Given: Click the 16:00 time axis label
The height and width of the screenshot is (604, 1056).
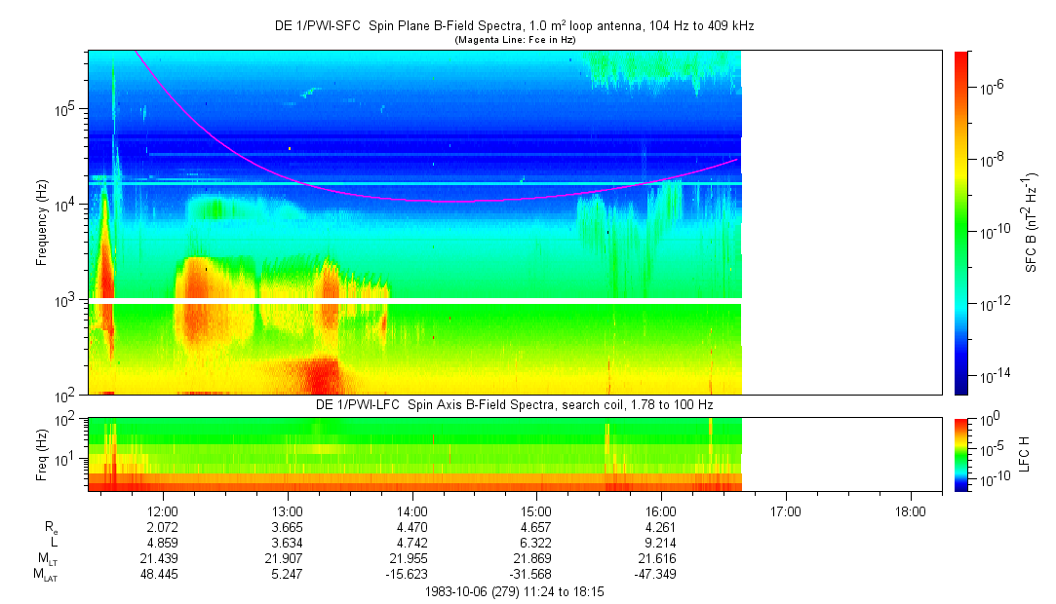Looking at the screenshot, I should 661,510.
